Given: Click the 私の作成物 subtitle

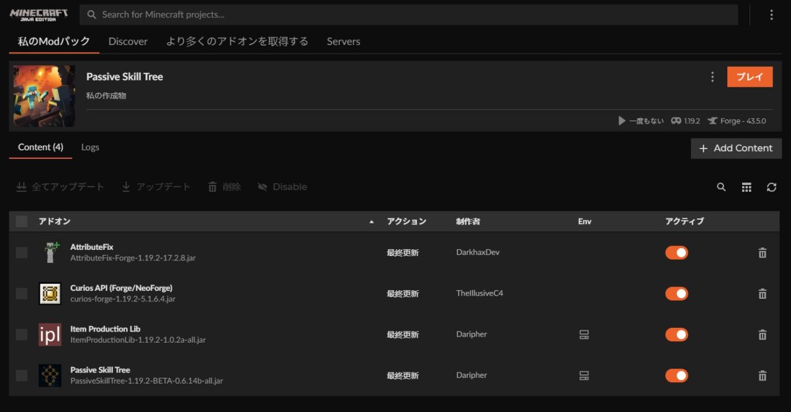Looking at the screenshot, I should coord(106,96).
